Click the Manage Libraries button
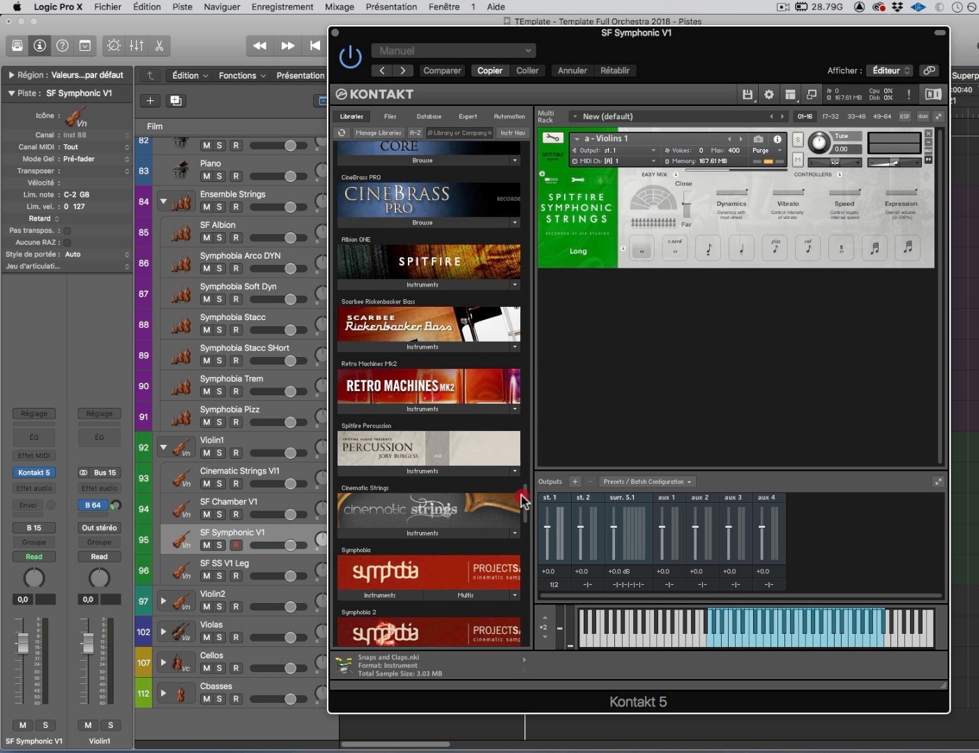This screenshot has height=753, width=979. coord(379,132)
